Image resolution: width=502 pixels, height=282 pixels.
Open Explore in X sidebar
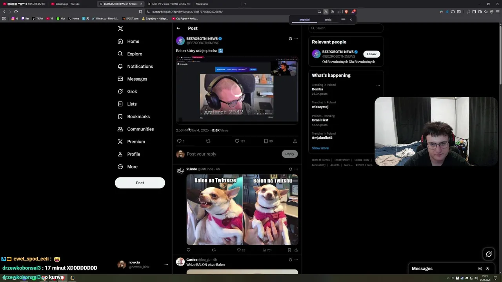130,54
